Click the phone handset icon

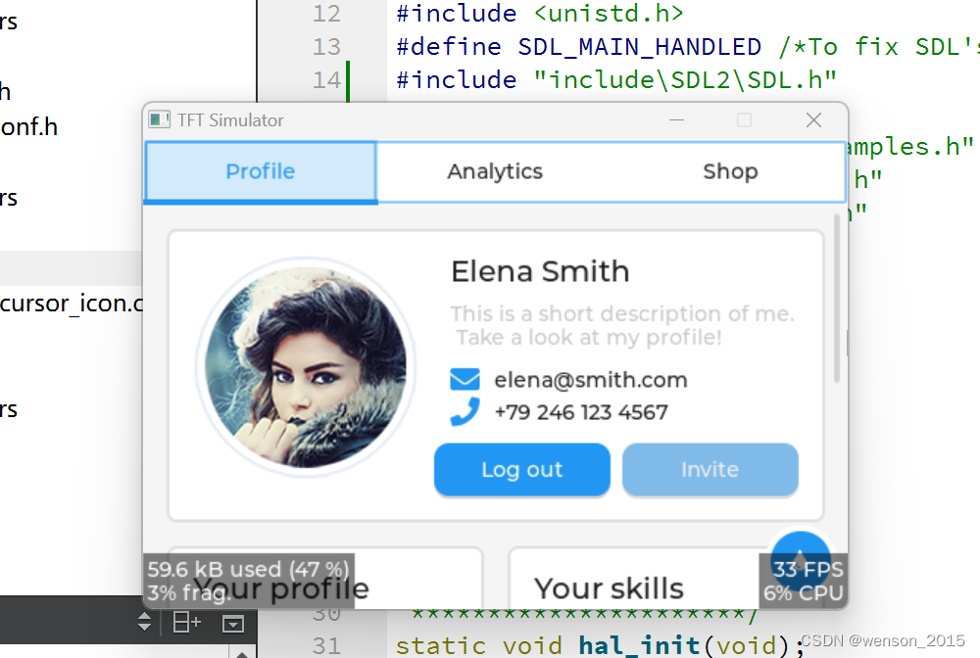[465, 412]
